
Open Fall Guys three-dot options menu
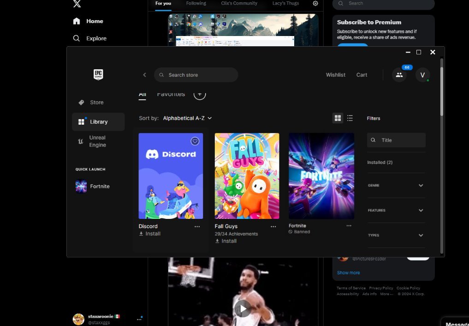click(273, 227)
